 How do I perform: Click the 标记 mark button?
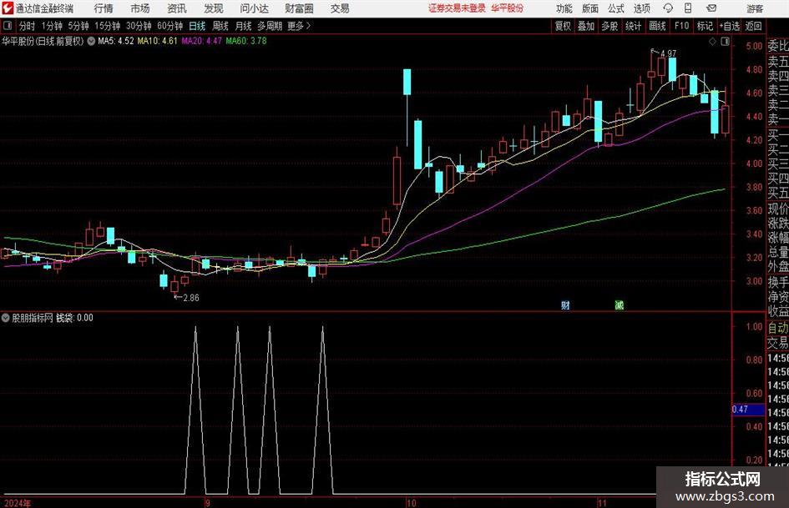click(x=705, y=26)
